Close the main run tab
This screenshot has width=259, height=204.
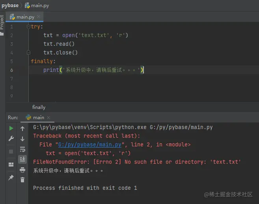(48, 118)
